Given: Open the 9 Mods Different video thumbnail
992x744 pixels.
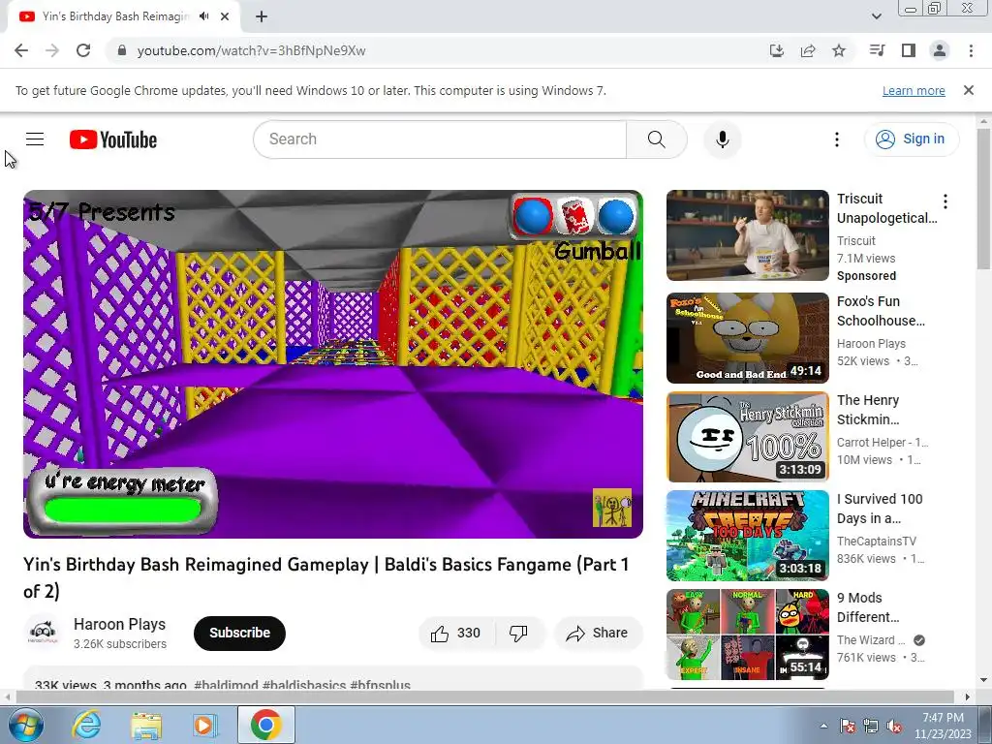Looking at the screenshot, I should point(747,634).
